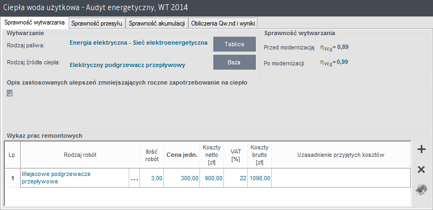Add a new row with the plus icon
Image resolution: width=433 pixels, height=210 pixels.
[x=421, y=150]
